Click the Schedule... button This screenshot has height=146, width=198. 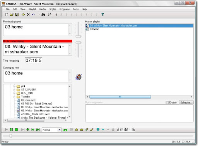click(x=186, y=102)
